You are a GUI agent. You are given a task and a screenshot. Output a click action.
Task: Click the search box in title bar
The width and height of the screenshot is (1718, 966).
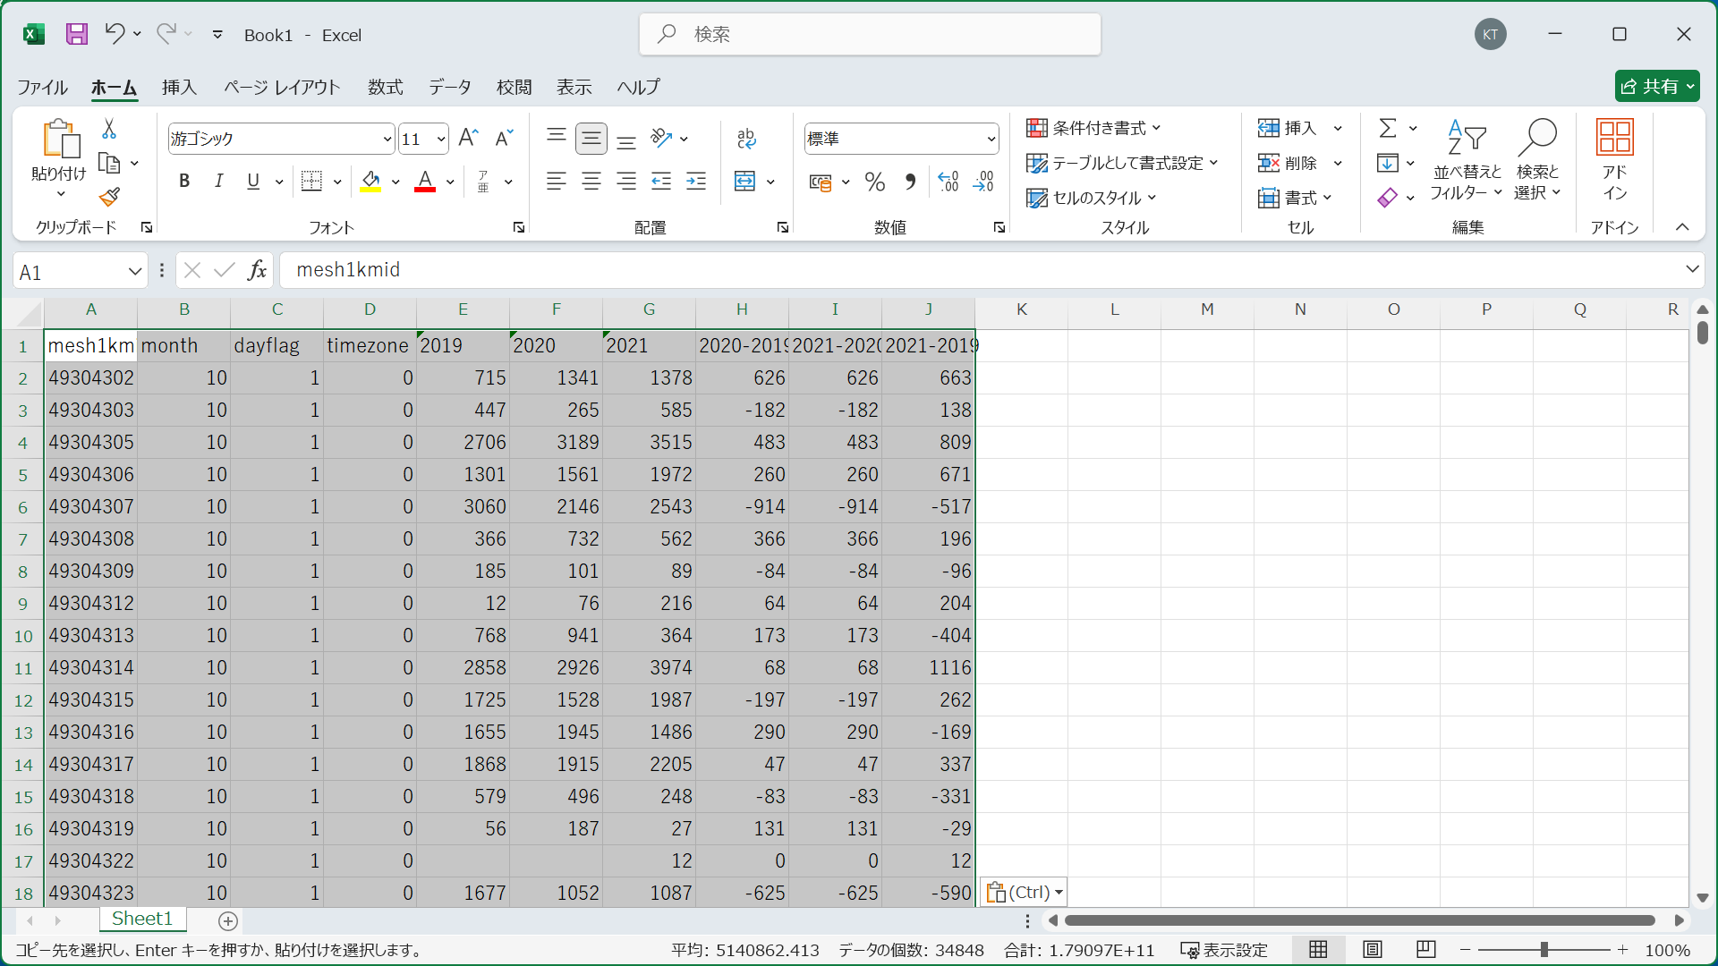[870, 34]
